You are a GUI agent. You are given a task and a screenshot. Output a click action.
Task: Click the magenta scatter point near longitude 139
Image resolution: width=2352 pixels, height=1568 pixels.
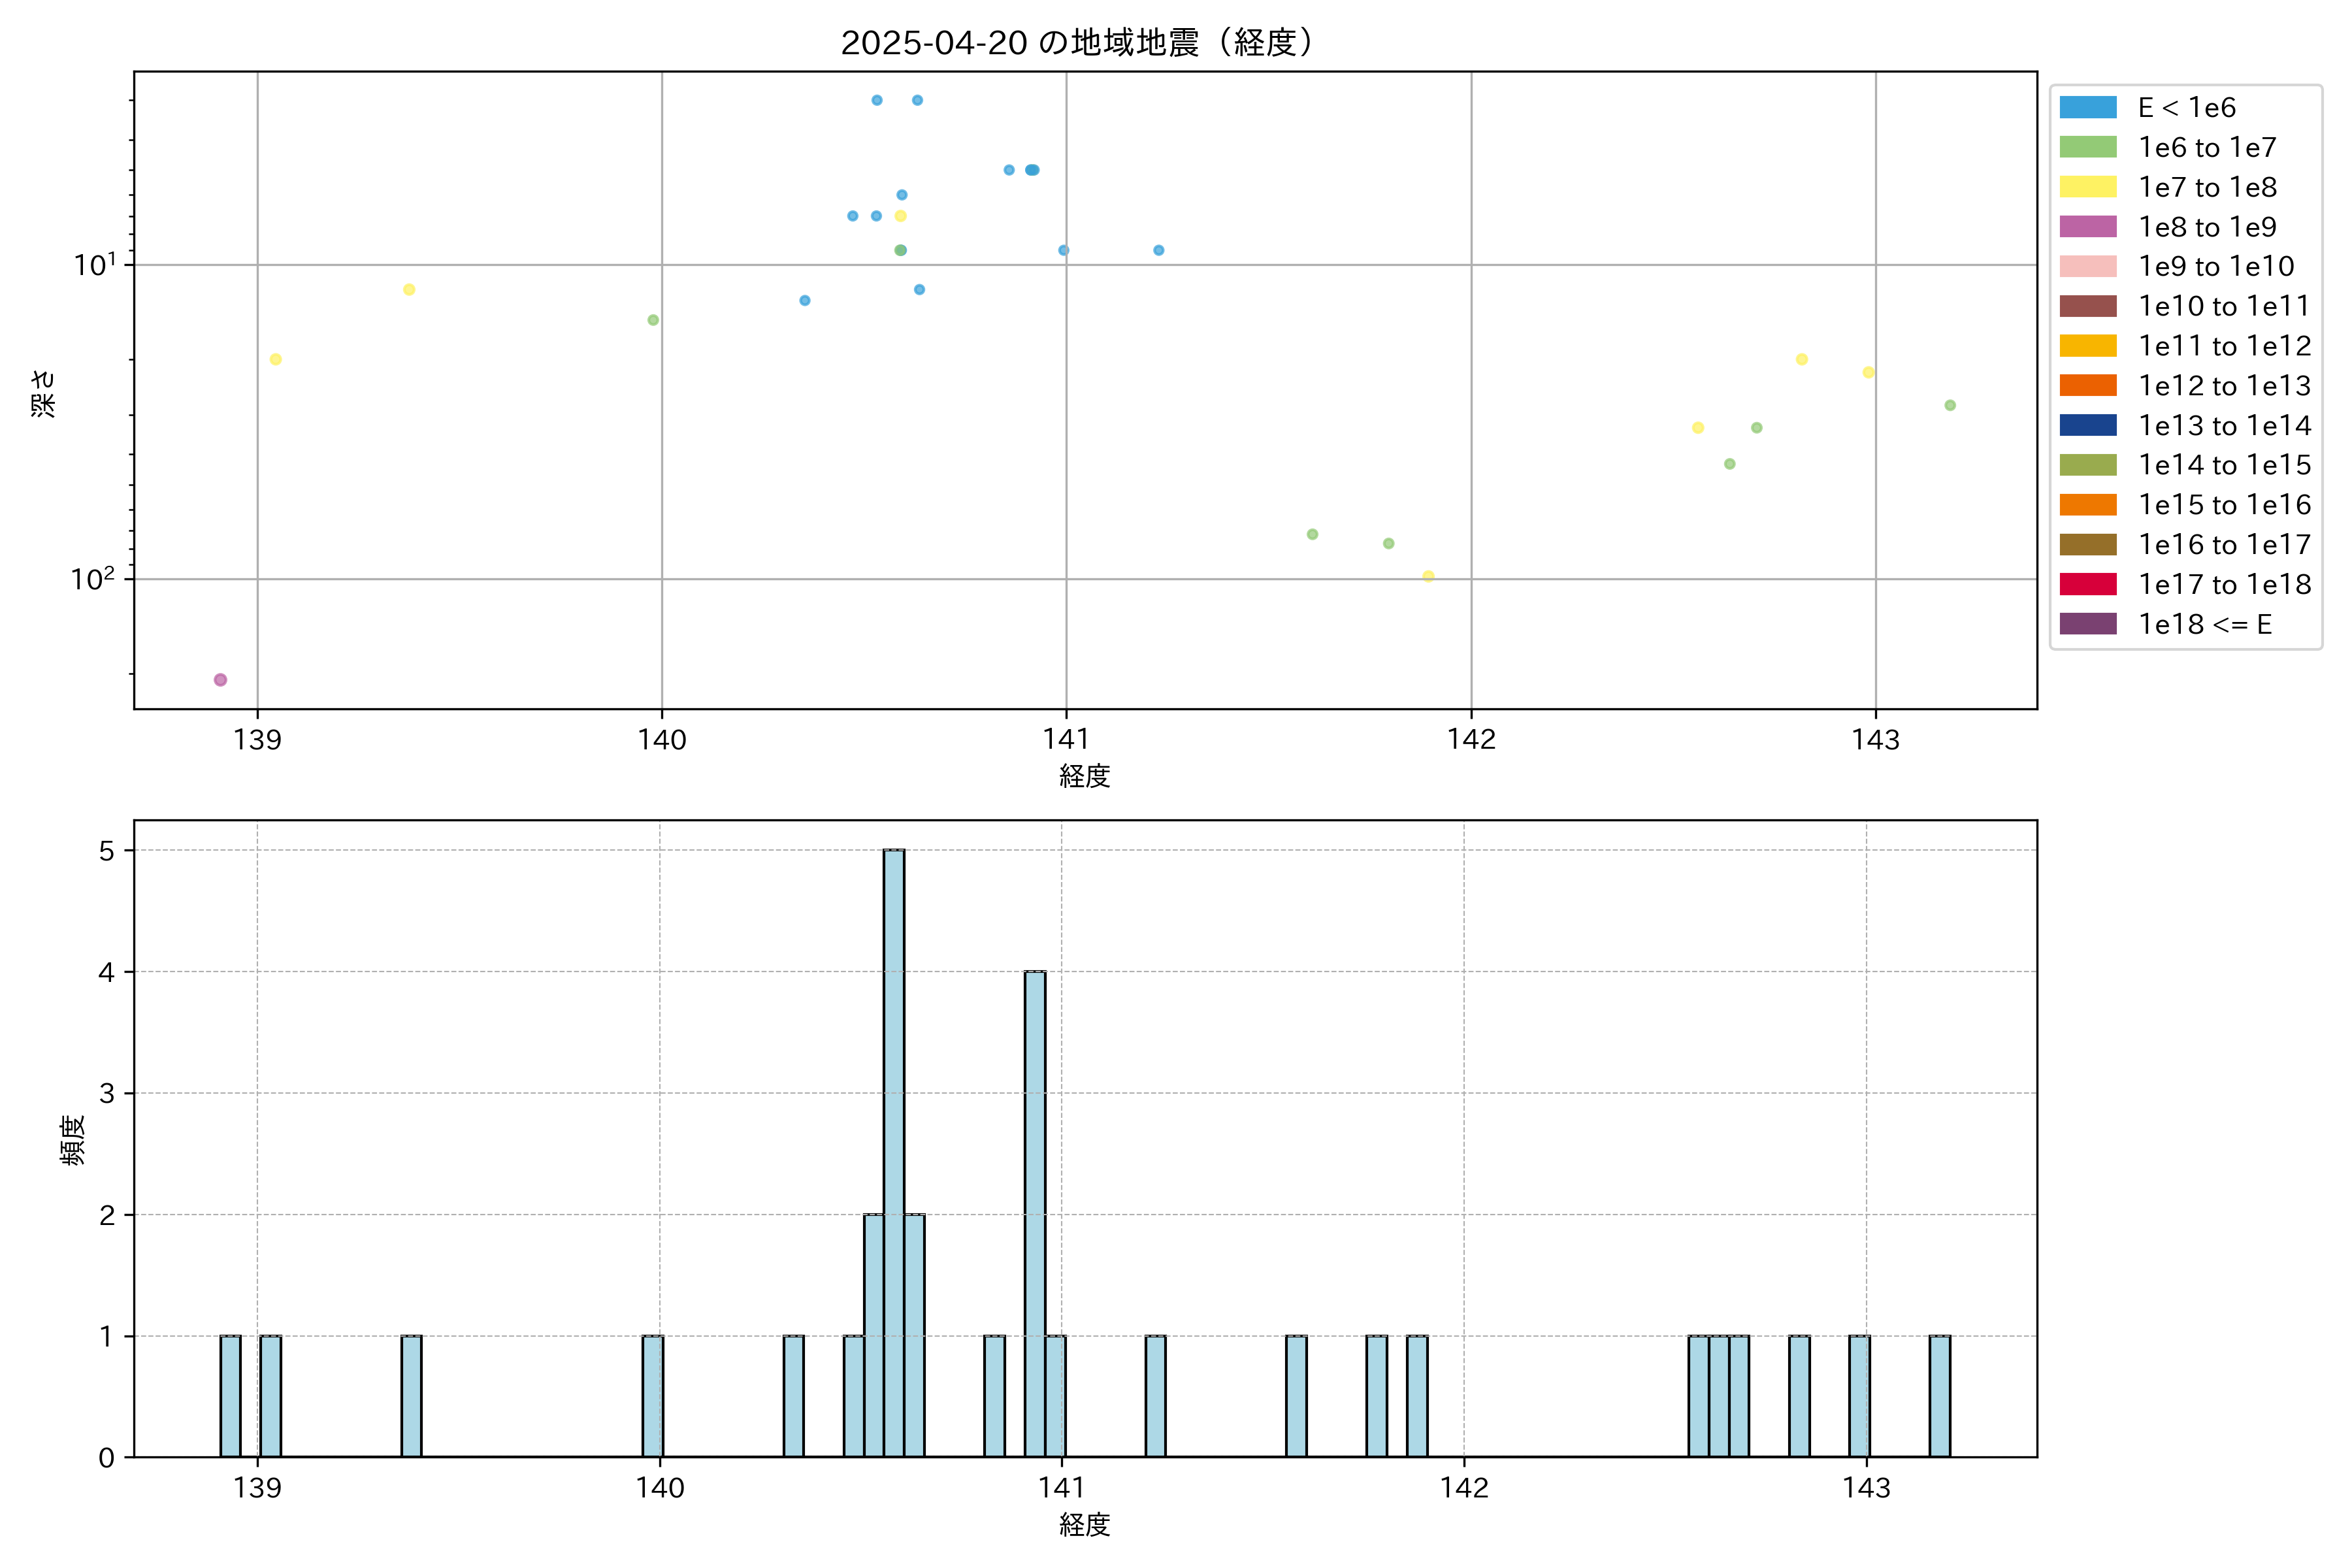click(x=220, y=680)
